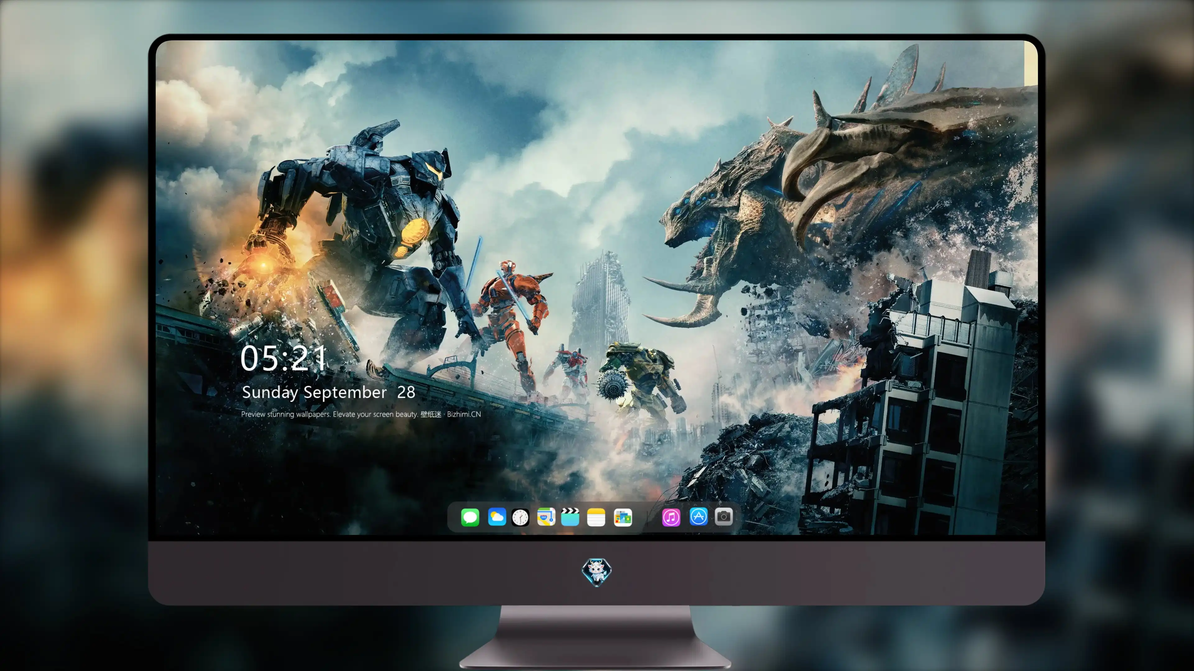
Task: Open the Camera app in the dock
Action: coord(724,516)
